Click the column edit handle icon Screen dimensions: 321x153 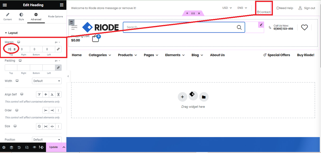(71, 22)
